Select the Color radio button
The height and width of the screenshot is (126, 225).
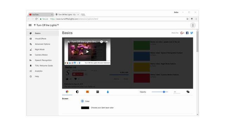click(82, 101)
